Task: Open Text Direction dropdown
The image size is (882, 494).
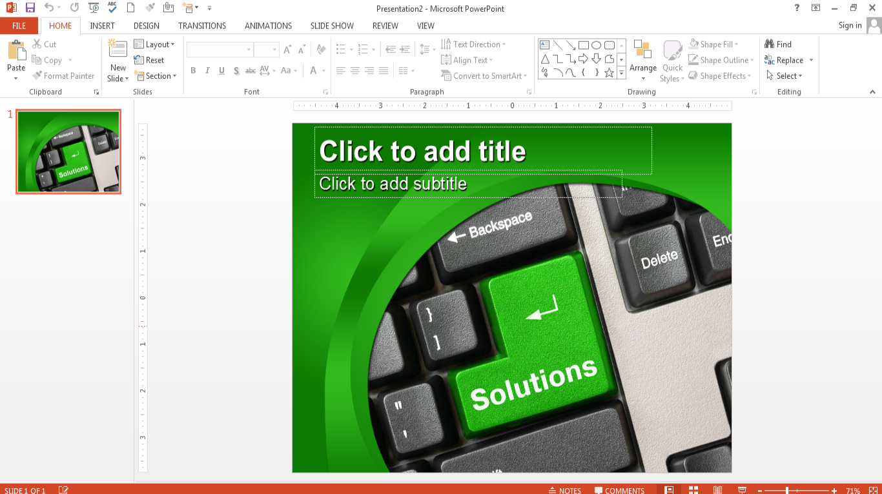Action: pos(473,44)
